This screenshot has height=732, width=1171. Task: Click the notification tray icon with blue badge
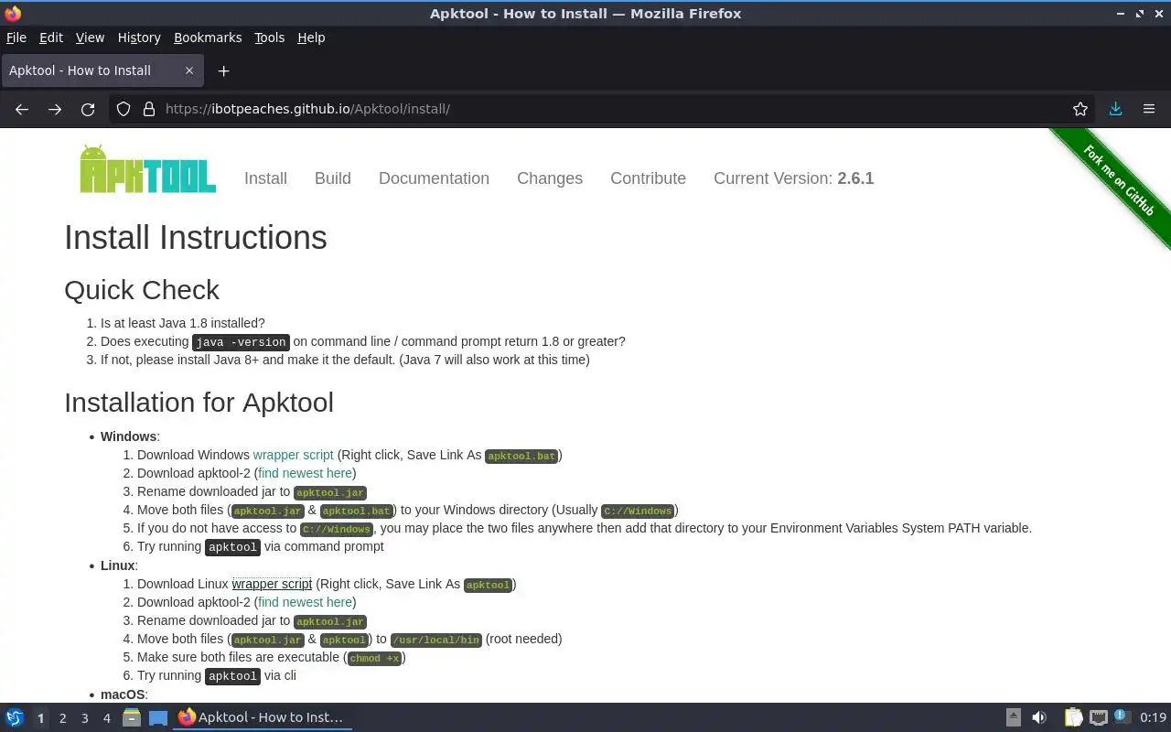pyautogui.click(x=1123, y=717)
